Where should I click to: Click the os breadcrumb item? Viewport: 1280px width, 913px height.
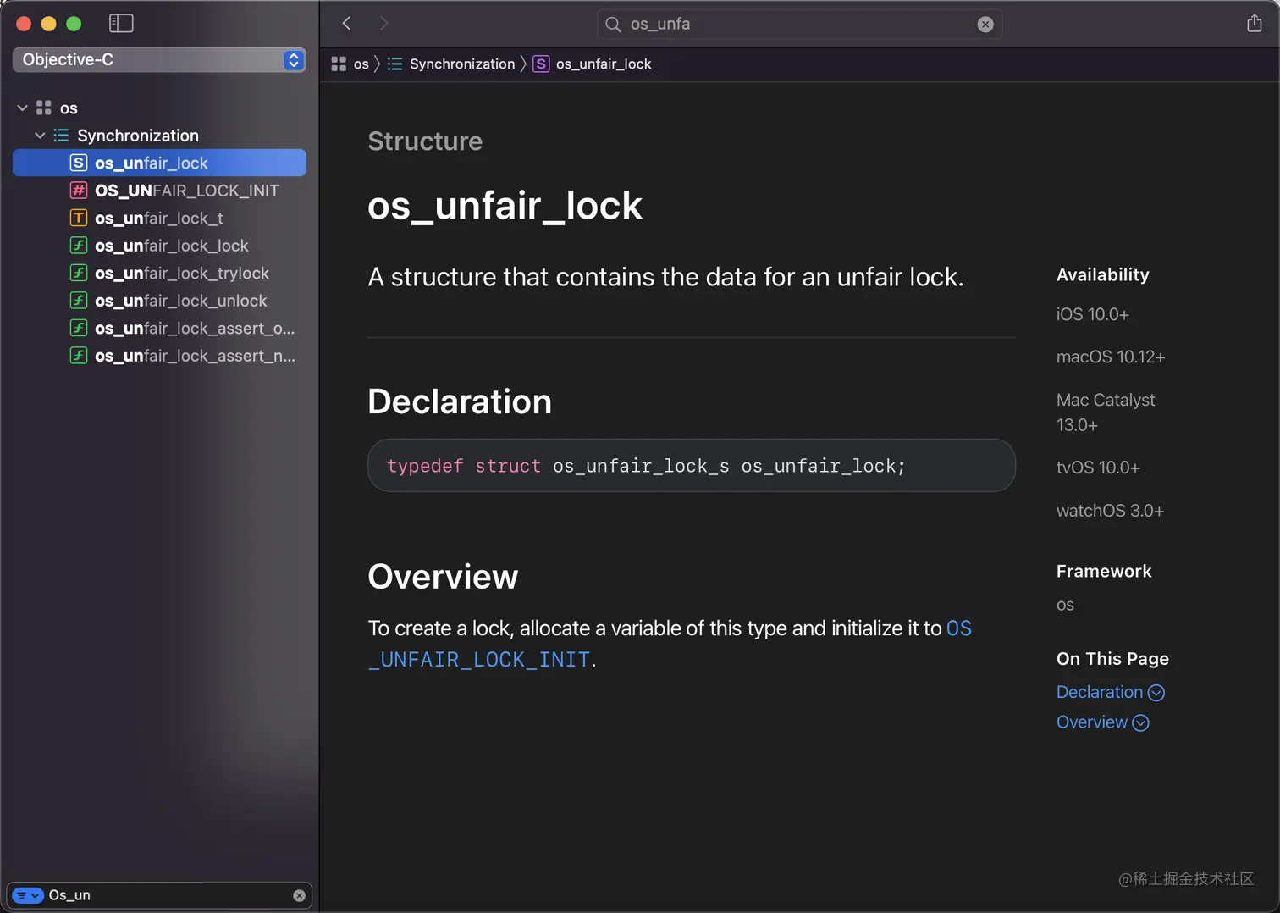pos(361,64)
